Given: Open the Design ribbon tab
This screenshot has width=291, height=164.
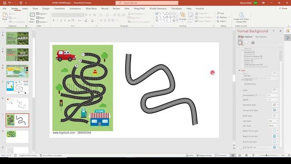Looking at the screenshot, I should 46,9.
